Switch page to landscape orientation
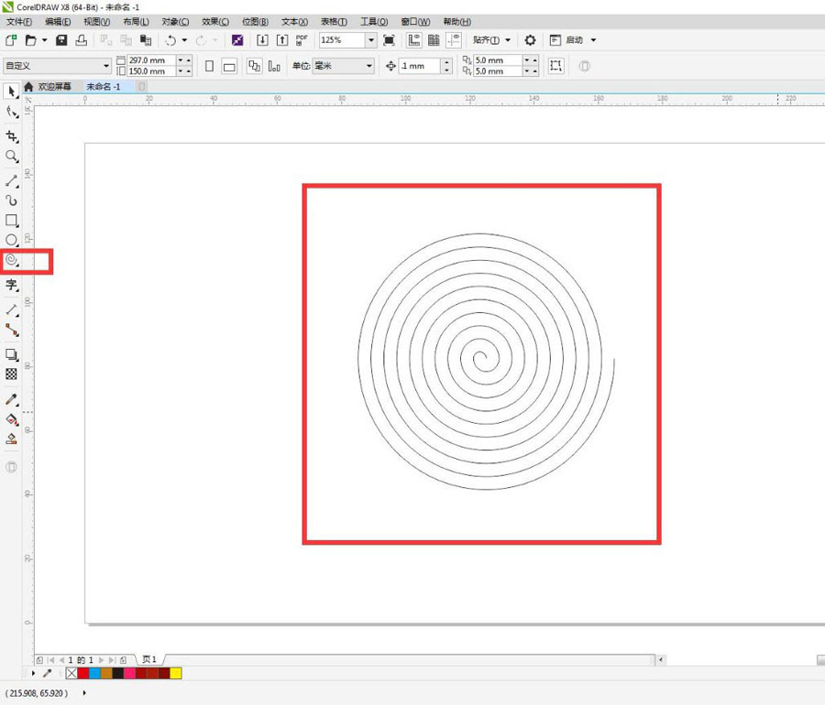Screen dimensions: 825x705 [229, 66]
